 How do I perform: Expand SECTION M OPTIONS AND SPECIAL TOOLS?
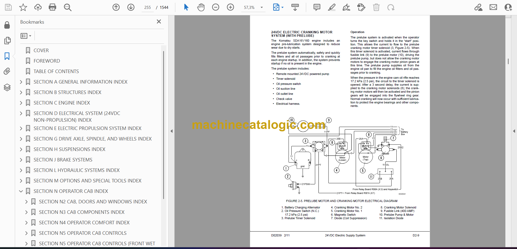click(21, 181)
